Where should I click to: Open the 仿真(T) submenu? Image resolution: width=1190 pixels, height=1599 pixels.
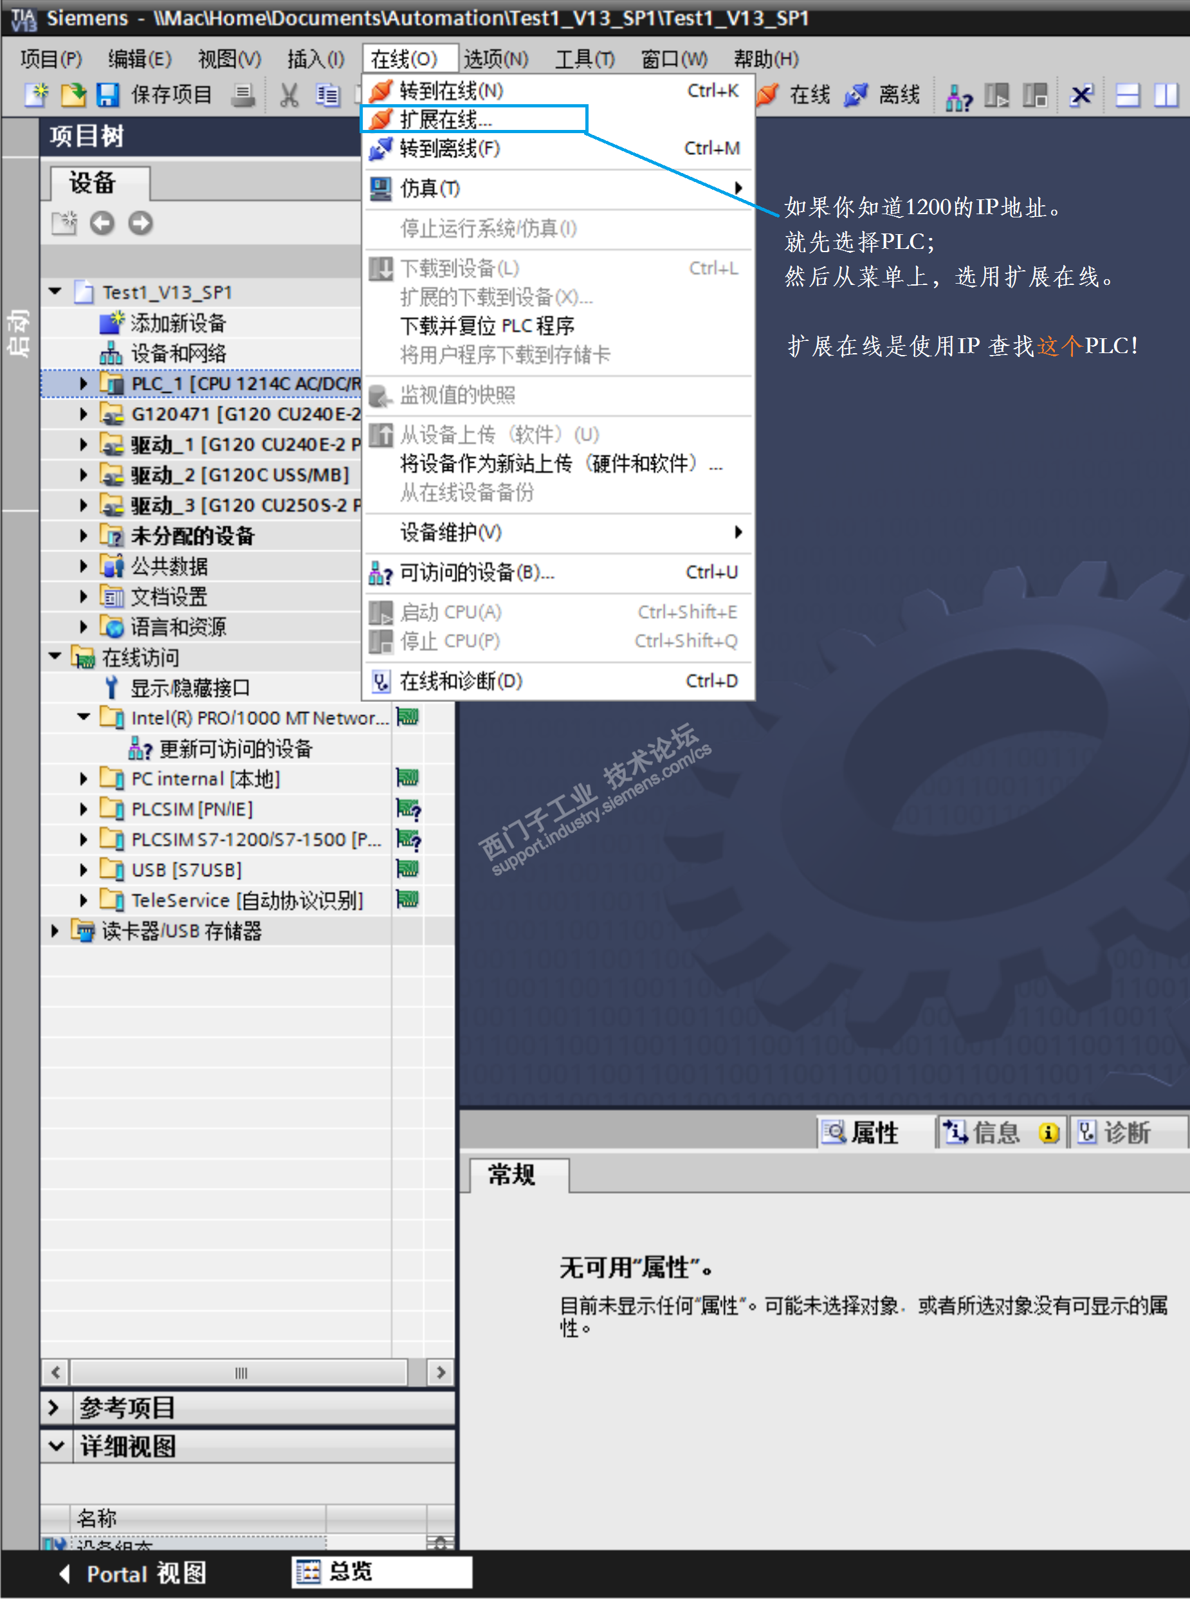click(558, 188)
